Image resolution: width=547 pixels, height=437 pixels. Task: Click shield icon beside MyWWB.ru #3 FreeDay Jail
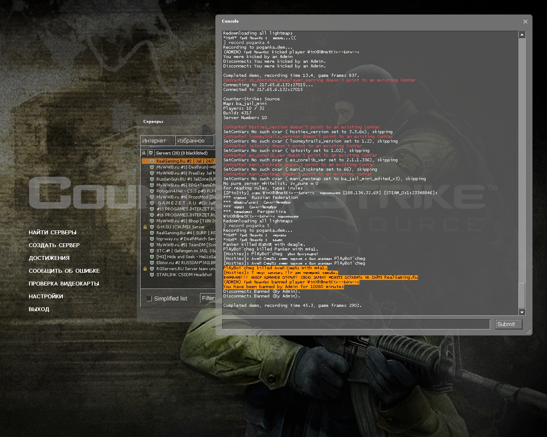(152, 173)
